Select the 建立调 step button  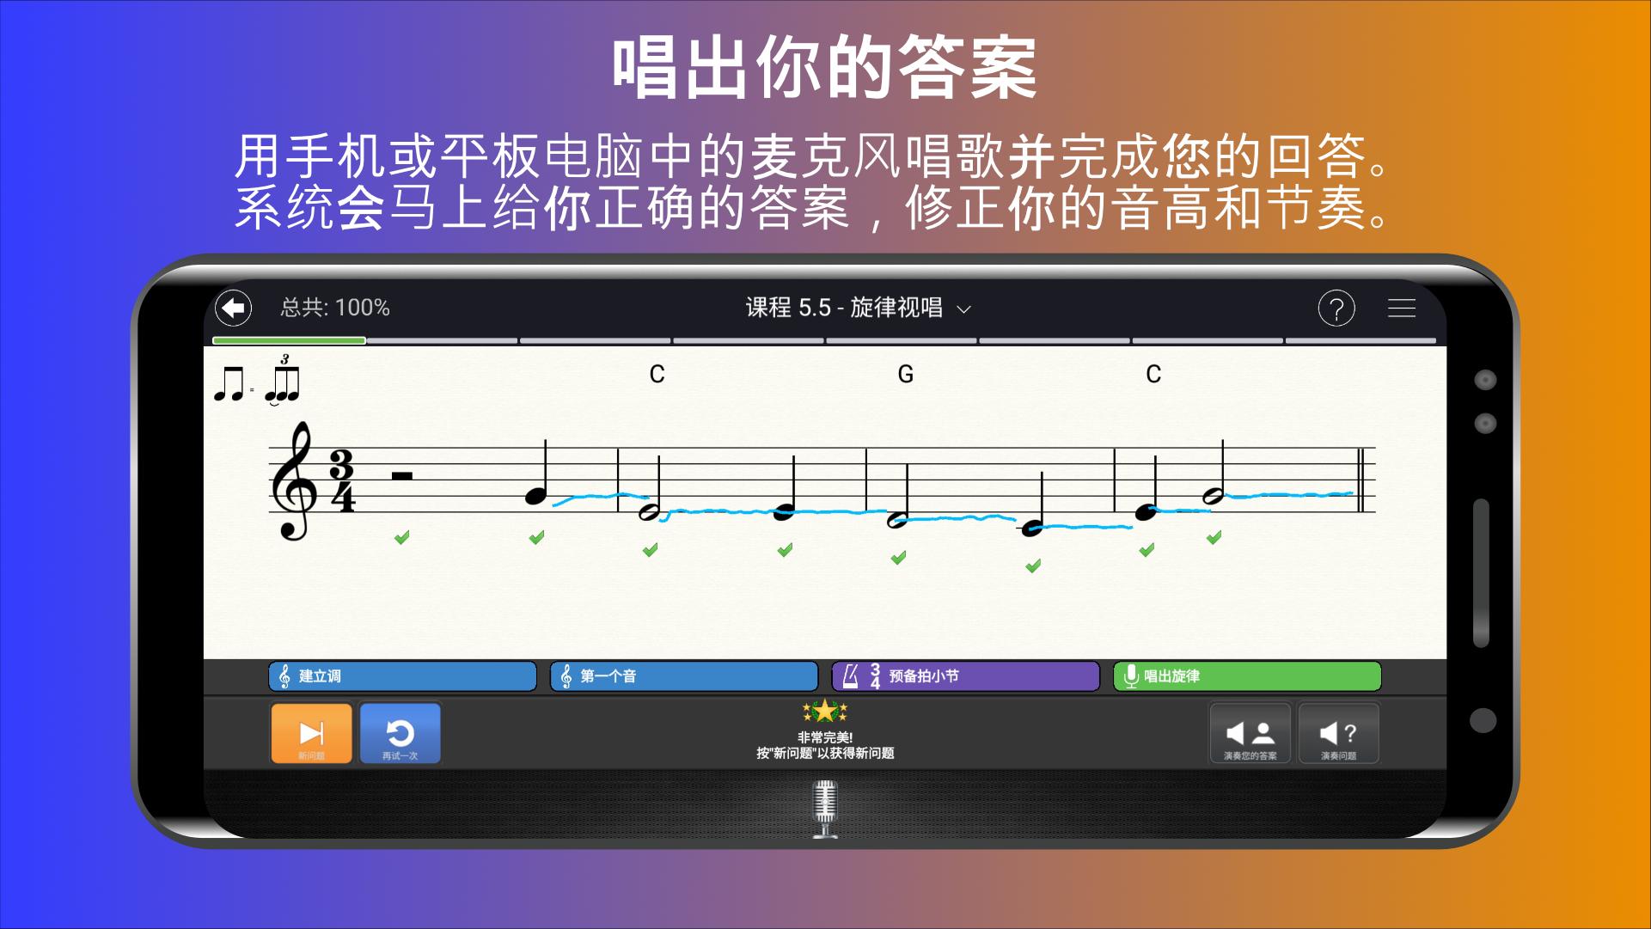tap(402, 676)
